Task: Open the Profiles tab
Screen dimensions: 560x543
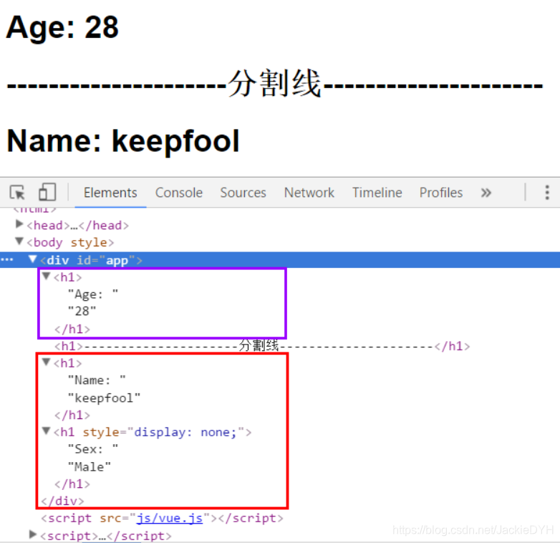Action: click(x=441, y=193)
